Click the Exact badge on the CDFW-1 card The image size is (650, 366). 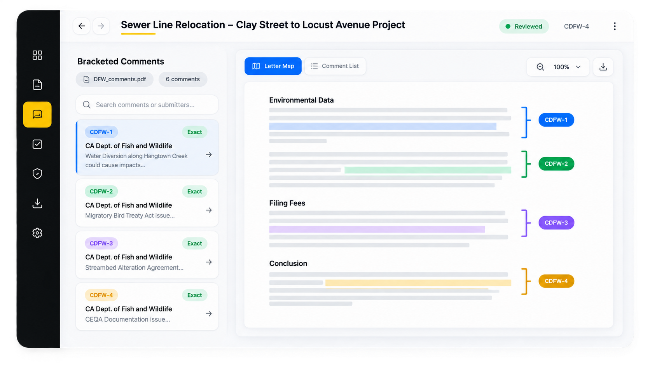[x=194, y=132]
